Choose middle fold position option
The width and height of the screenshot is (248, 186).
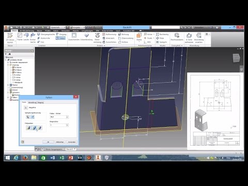(34, 128)
